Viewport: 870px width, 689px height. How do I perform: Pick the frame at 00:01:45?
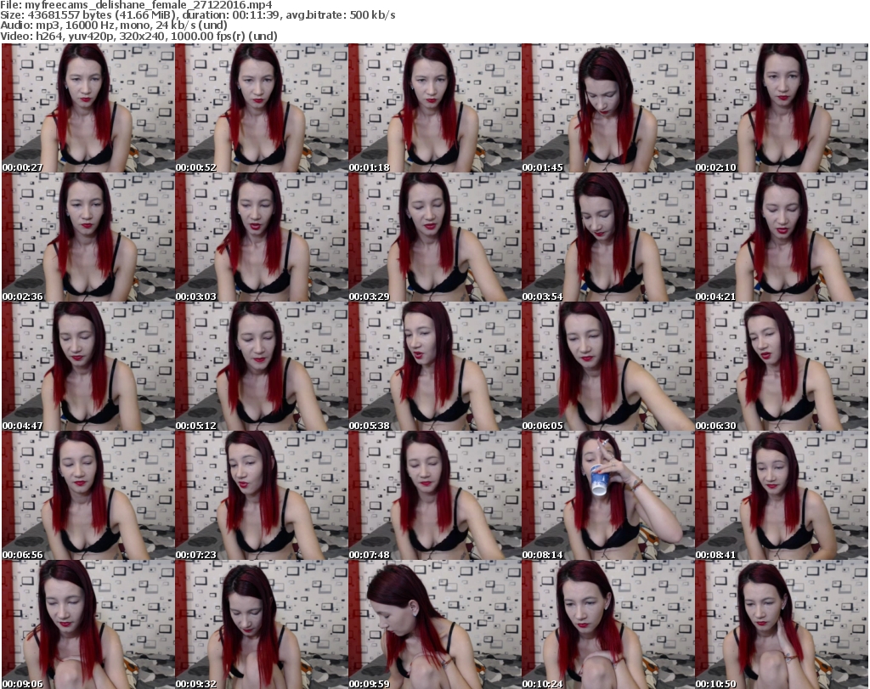[x=607, y=108]
